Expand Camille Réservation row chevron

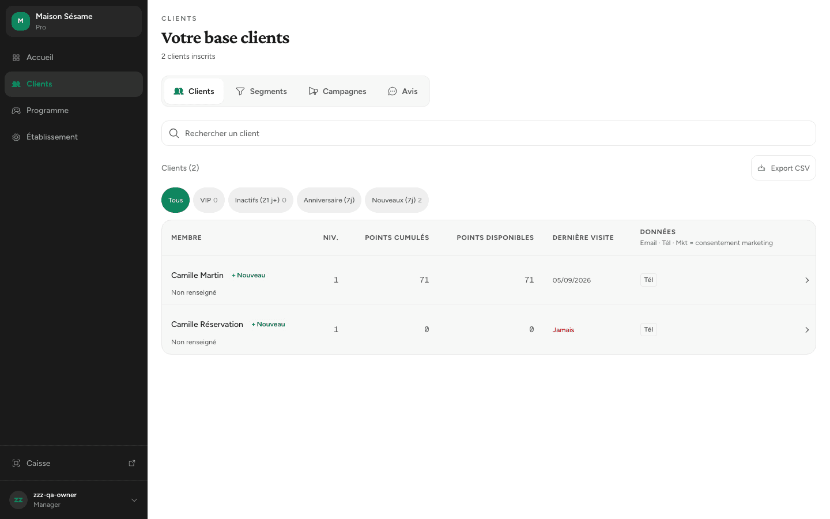pos(807,330)
